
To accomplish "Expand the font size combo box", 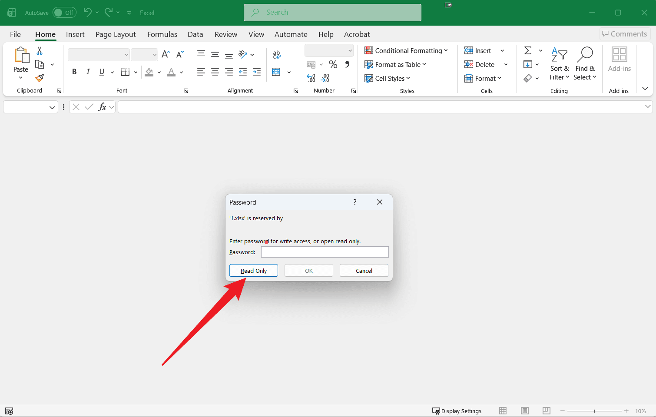I will coord(155,55).
